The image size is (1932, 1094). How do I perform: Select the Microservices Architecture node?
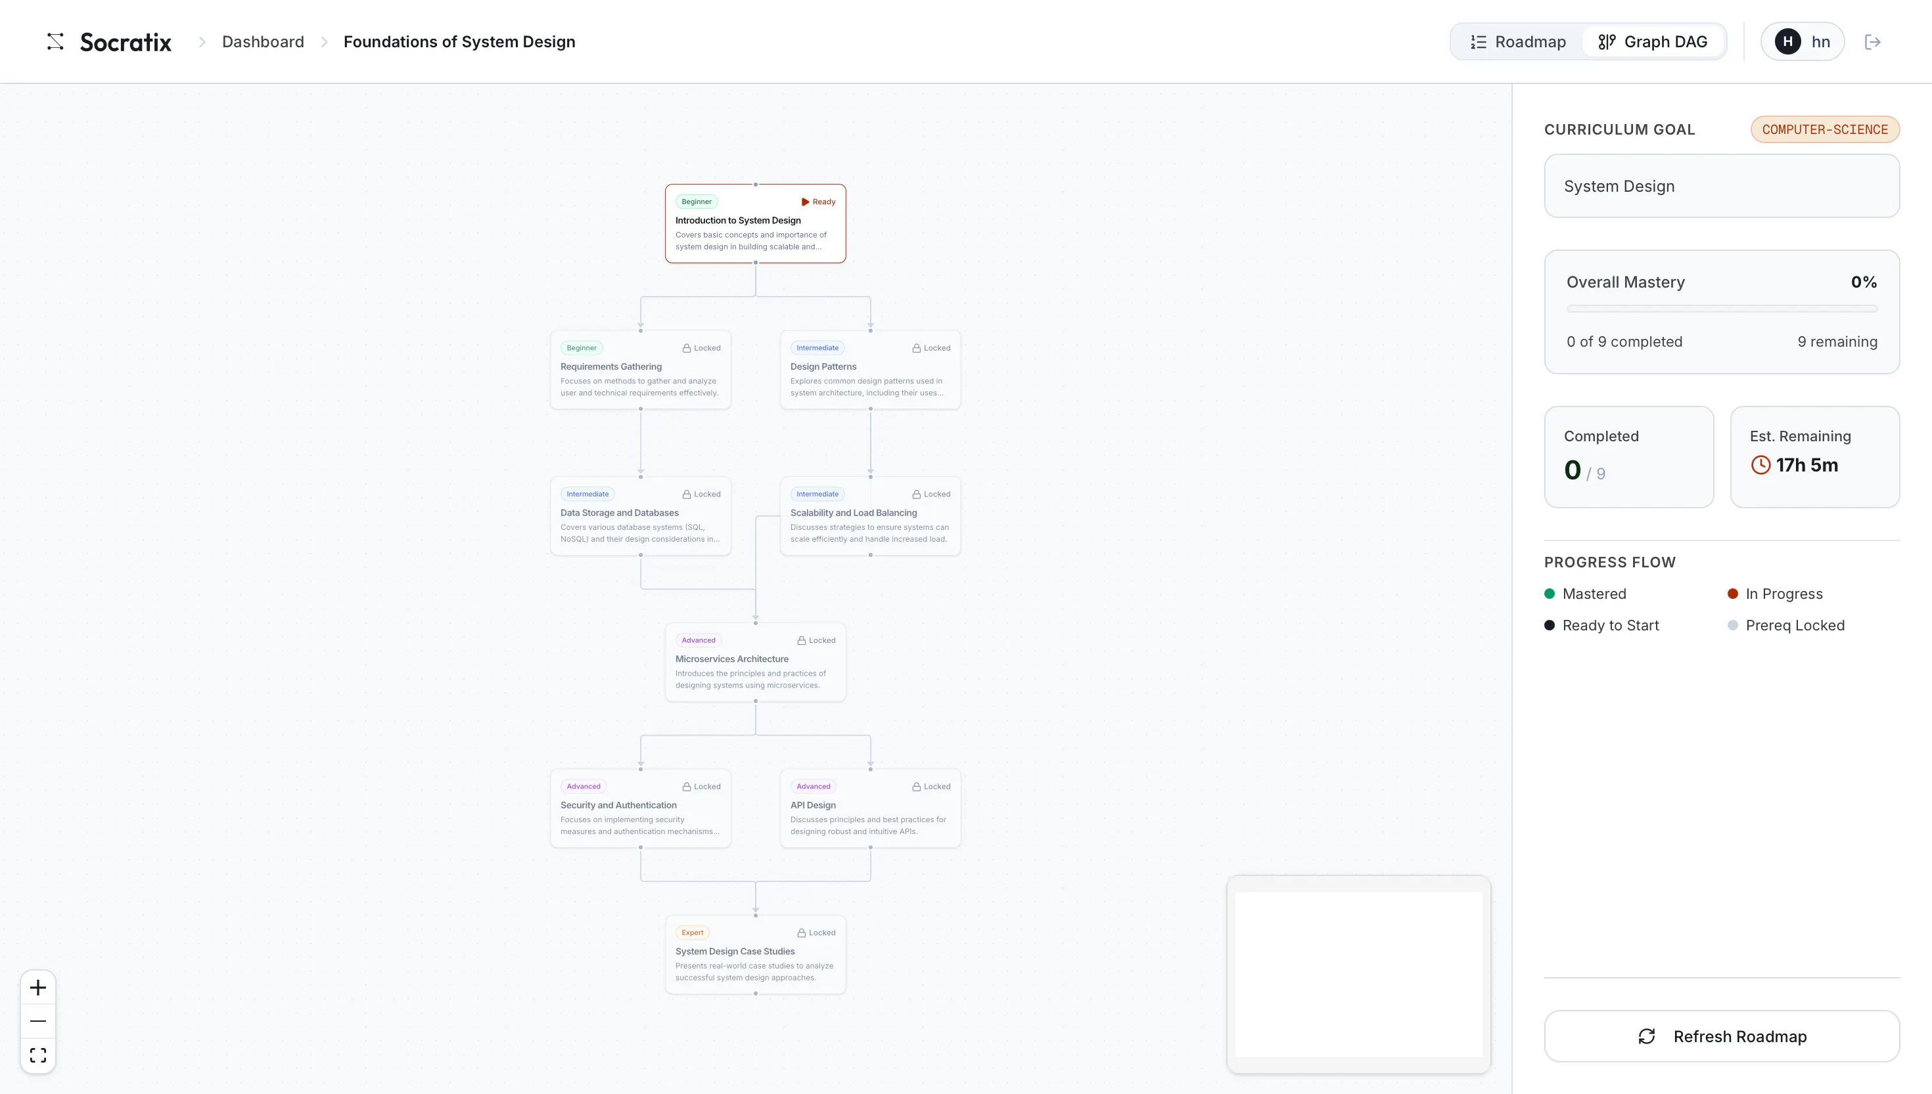pos(756,662)
